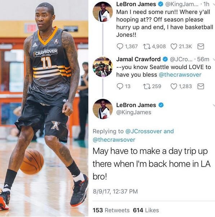Share LeBron's first tweet via envelope icon
215x217 pixels.
pos(201,46)
